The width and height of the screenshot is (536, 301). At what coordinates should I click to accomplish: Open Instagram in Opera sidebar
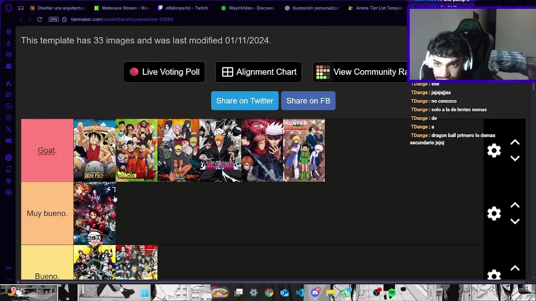tap(8, 118)
